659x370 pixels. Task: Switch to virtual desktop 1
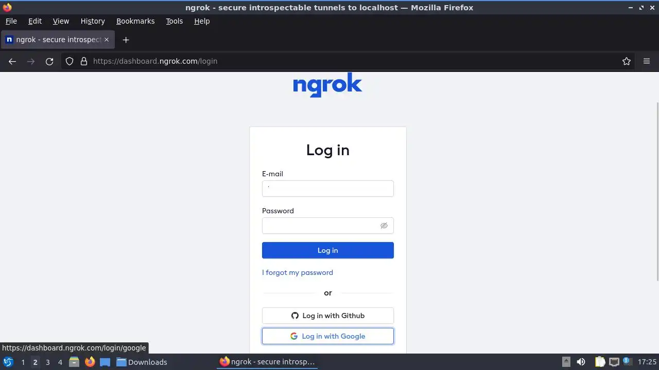coord(23,362)
